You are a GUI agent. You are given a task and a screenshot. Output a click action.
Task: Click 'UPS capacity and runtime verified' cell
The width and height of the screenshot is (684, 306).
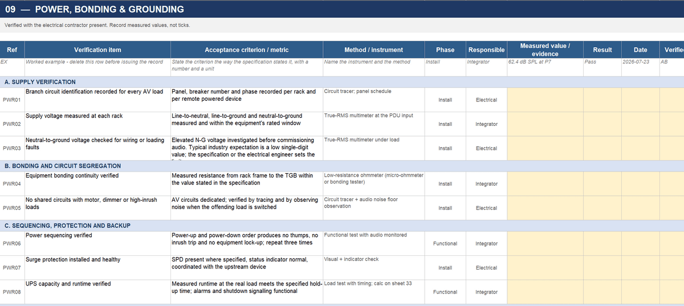point(97,292)
